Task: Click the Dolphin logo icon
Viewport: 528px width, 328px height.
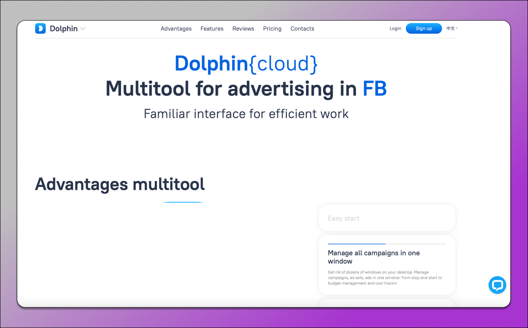Action: pyautogui.click(x=40, y=29)
